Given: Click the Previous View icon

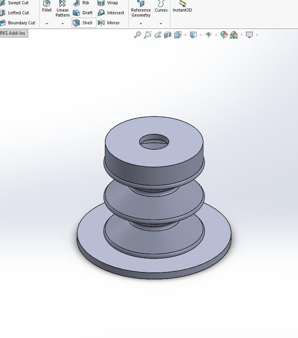Looking at the screenshot, I should click(x=157, y=35).
